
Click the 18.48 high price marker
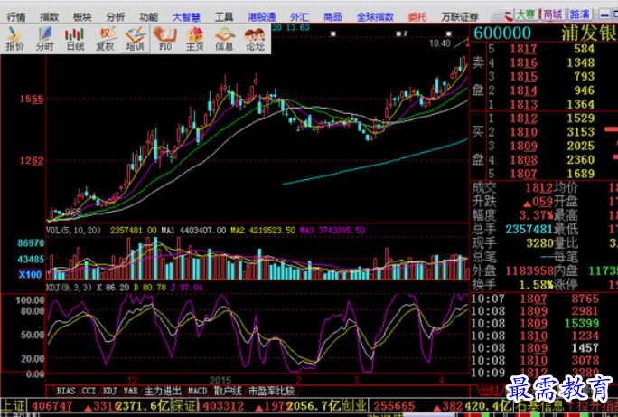(439, 43)
